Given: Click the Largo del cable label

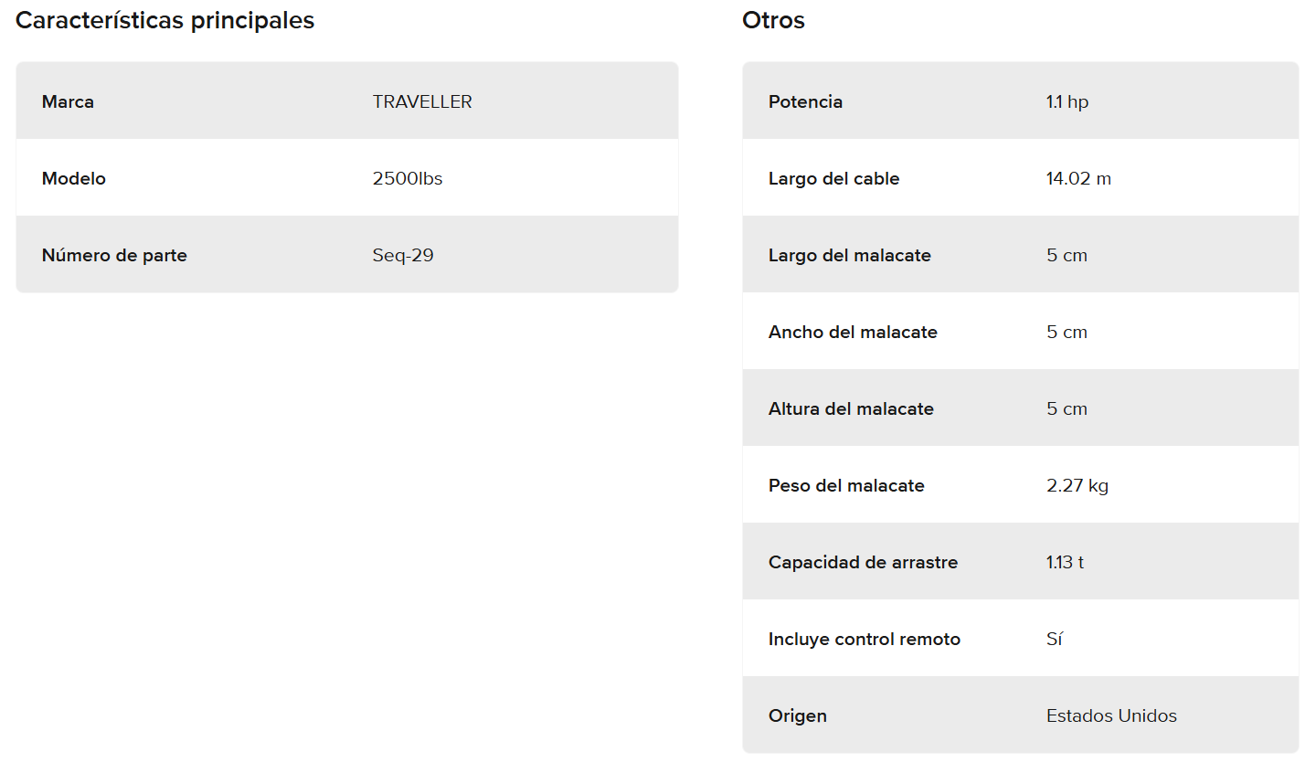Looking at the screenshot, I should (833, 178).
